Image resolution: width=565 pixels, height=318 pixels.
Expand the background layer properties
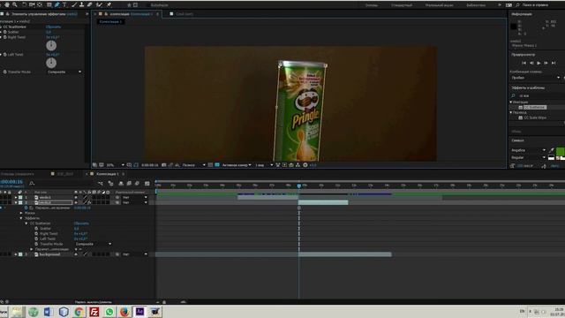(x=16, y=254)
